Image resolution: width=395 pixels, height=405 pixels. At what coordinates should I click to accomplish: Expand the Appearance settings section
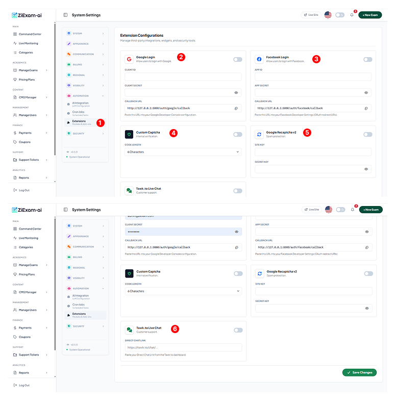tap(85, 44)
